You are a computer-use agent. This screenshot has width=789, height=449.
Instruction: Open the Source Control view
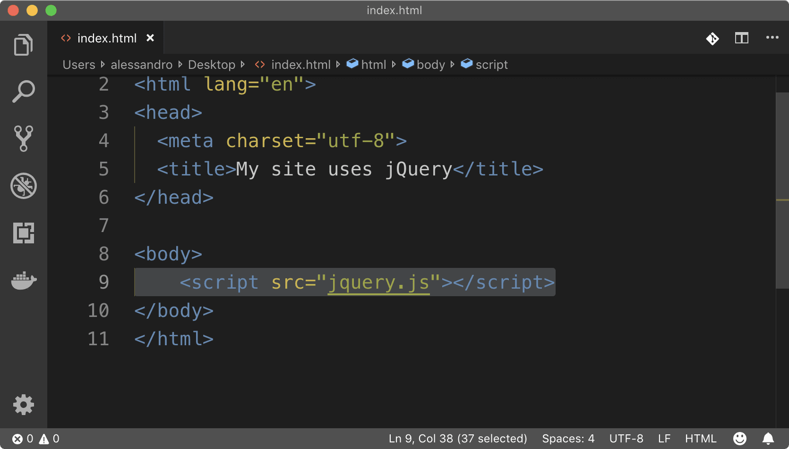coord(23,138)
